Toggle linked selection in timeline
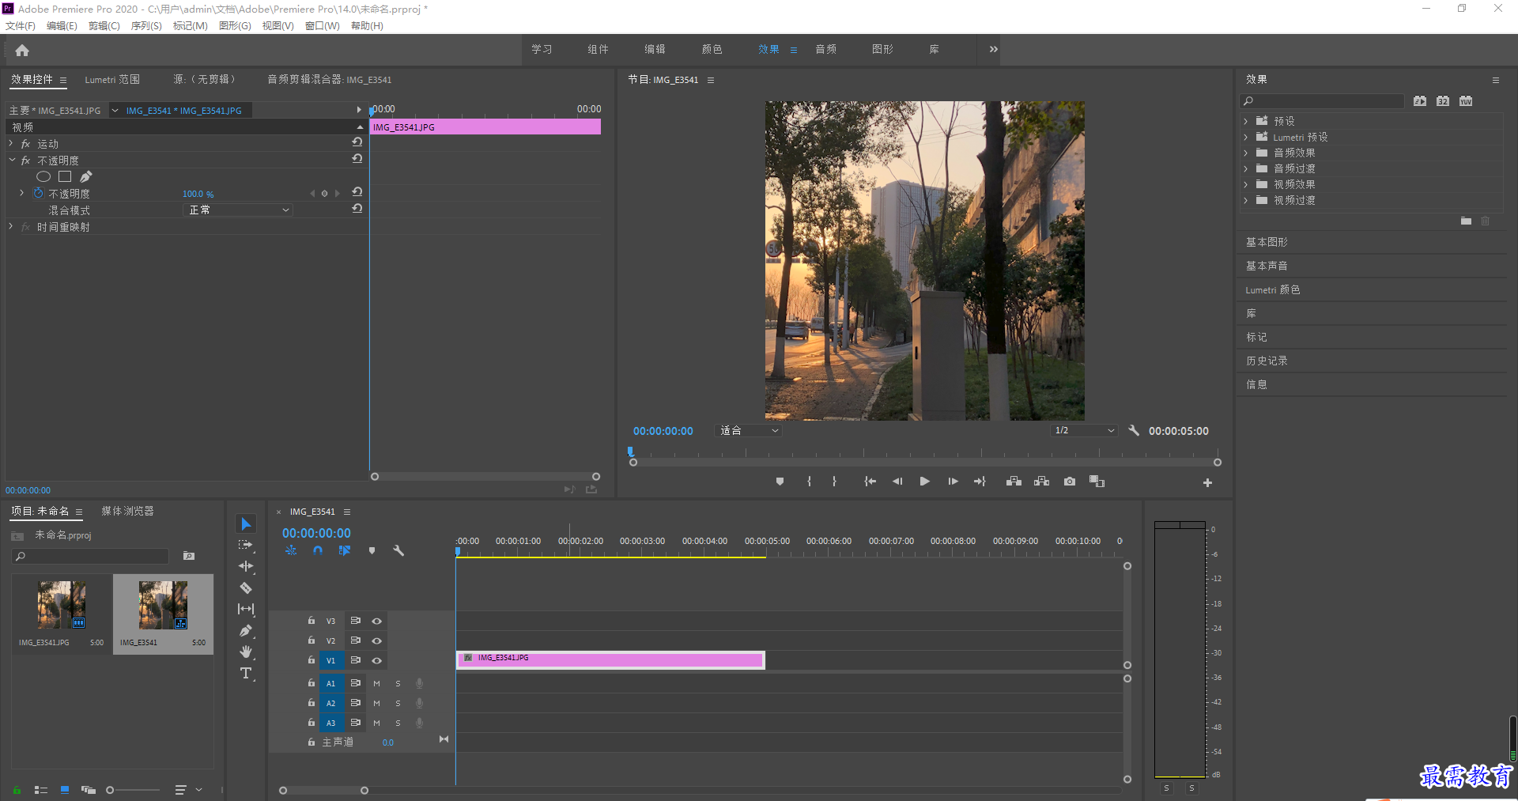 click(x=345, y=550)
